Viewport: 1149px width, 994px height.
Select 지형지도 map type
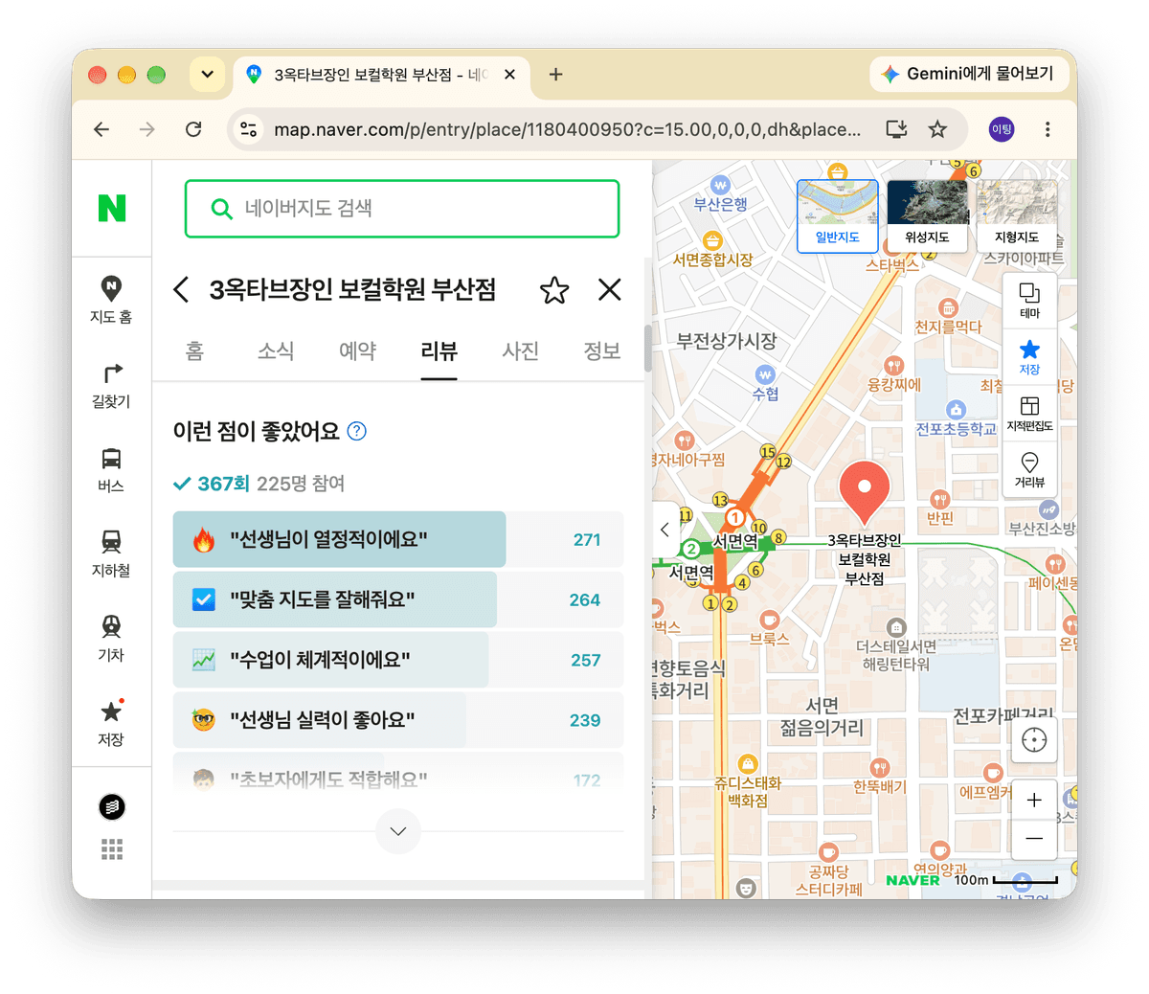click(x=1017, y=215)
